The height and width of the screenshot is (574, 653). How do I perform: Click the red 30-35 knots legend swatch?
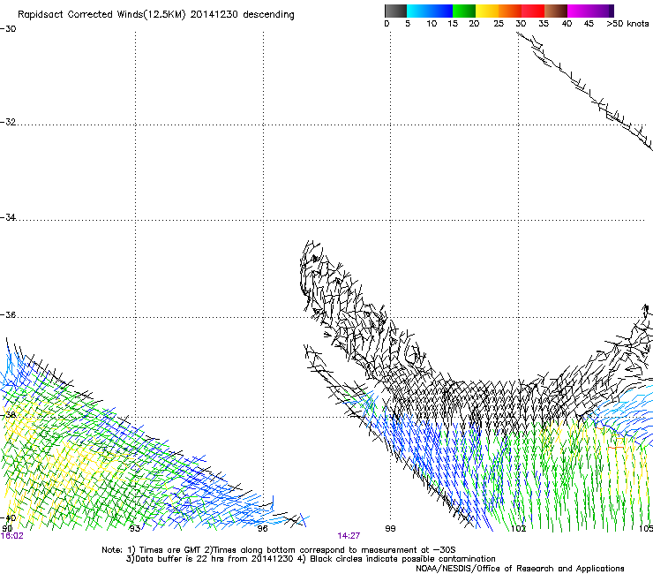pos(533,11)
